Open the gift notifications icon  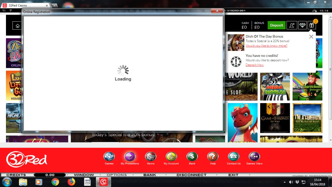(312, 25)
